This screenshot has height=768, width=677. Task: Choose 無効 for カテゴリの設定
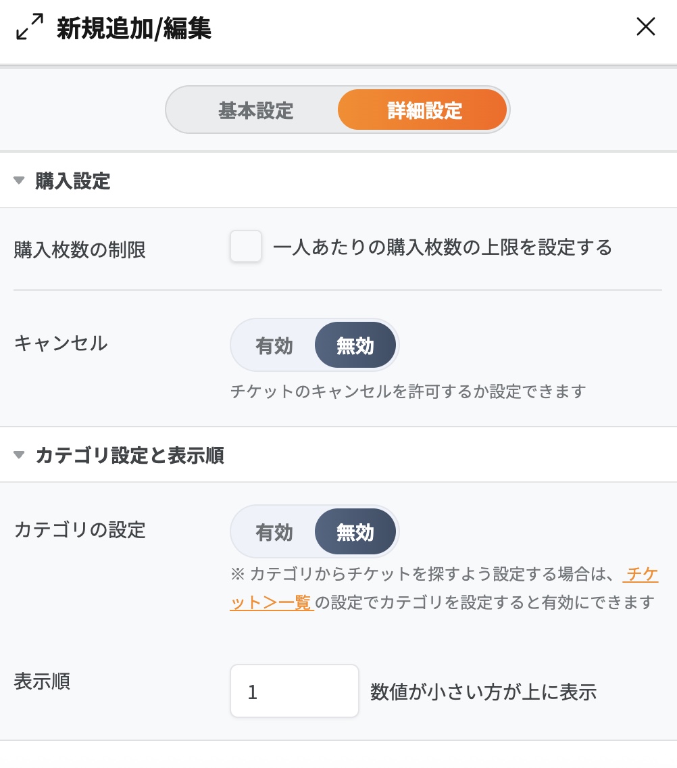(x=355, y=532)
